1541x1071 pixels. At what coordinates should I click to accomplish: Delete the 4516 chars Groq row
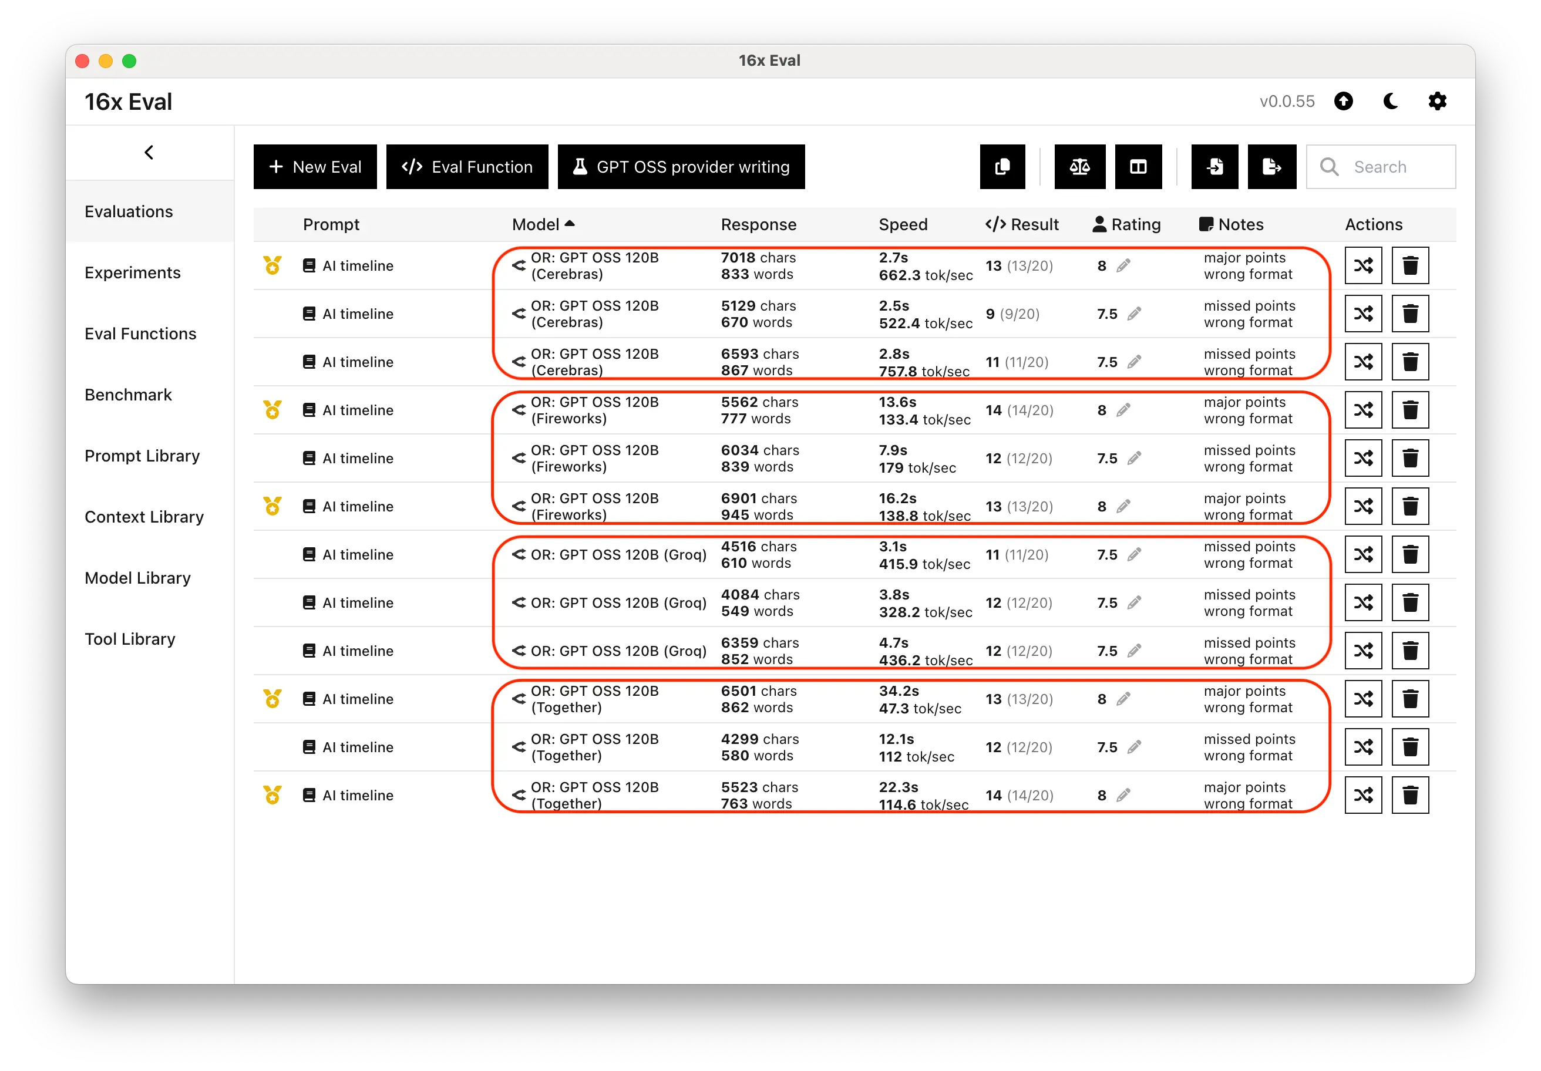[x=1410, y=555]
